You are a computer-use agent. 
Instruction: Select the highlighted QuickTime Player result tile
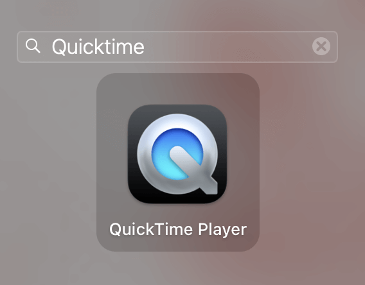[178, 162]
